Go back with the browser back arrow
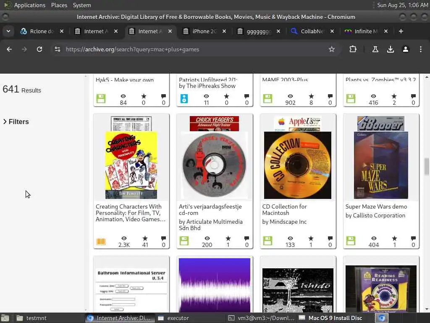 (x=9, y=49)
